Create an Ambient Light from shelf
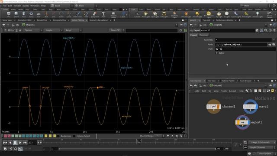 click(258, 14)
